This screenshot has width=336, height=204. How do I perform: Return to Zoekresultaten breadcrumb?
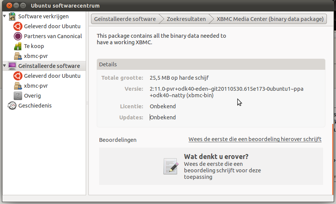[186, 19]
